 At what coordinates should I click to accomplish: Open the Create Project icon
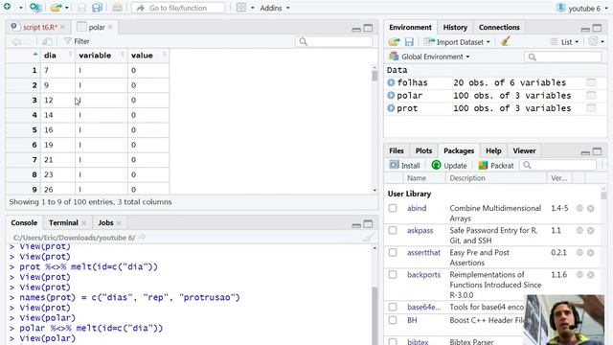35,8
